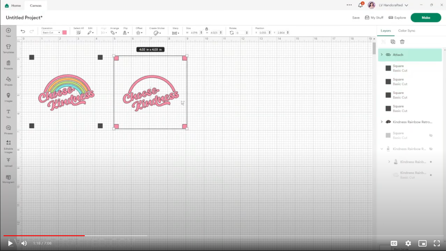
Task: Make the video fullscreen
Action: 437,243
